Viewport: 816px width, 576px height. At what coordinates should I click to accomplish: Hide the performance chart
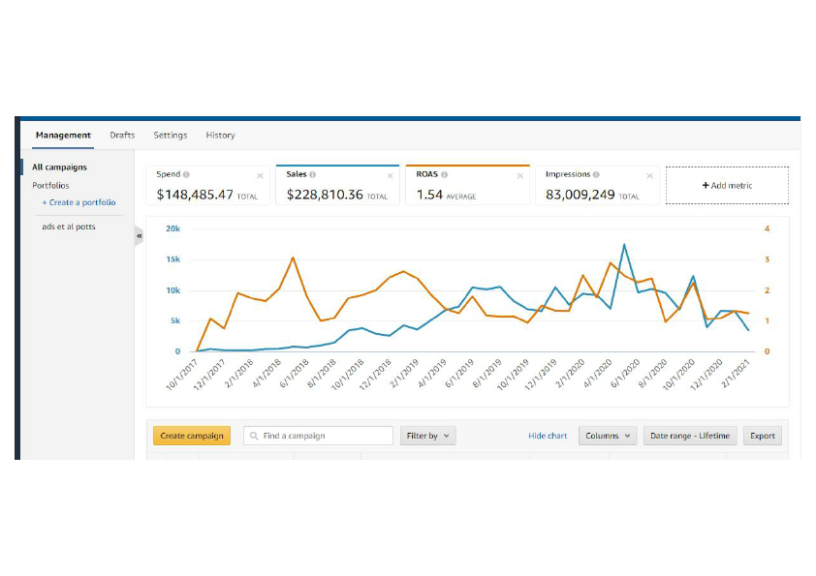tap(548, 436)
